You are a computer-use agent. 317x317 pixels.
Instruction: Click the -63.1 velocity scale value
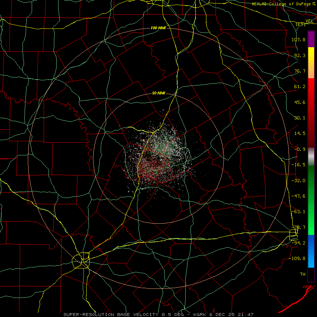(x=298, y=212)
